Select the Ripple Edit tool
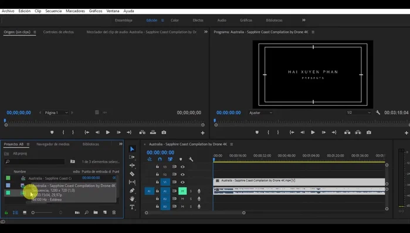410x233 pixels. 132,166
